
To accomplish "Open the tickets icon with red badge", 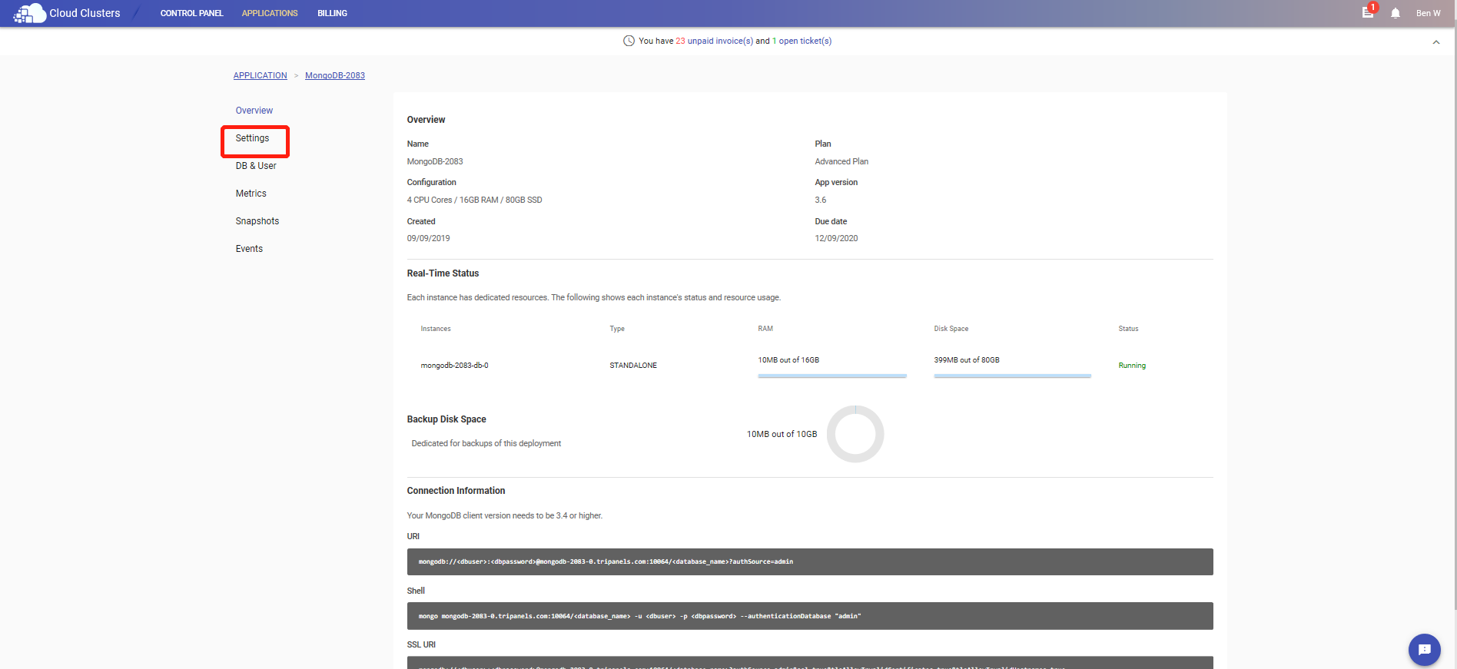I will coord(1369,12).
